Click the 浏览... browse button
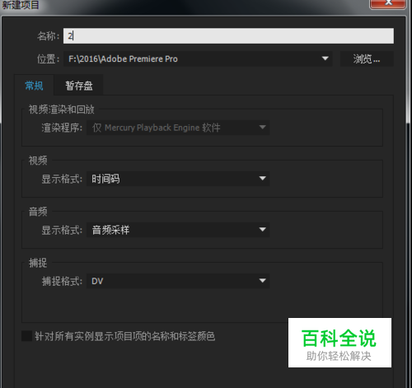This screenshot has height=388, width=412. coord(367,58)
